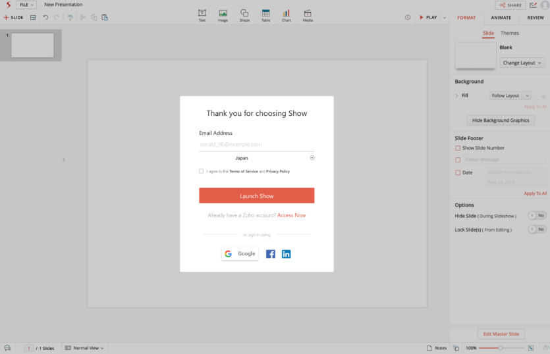The height and width of the screenshot is (354, 550).
Task: Switch to the REVIEW tab
Action: 536,18
